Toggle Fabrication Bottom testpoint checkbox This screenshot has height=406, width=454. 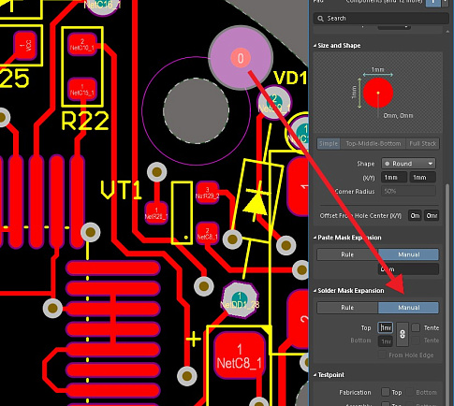tap(410, 392)
